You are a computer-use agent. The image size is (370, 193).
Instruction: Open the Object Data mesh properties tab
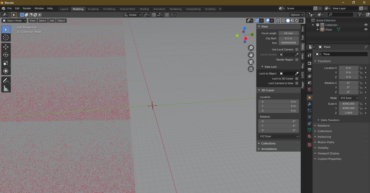pos(309,130)
